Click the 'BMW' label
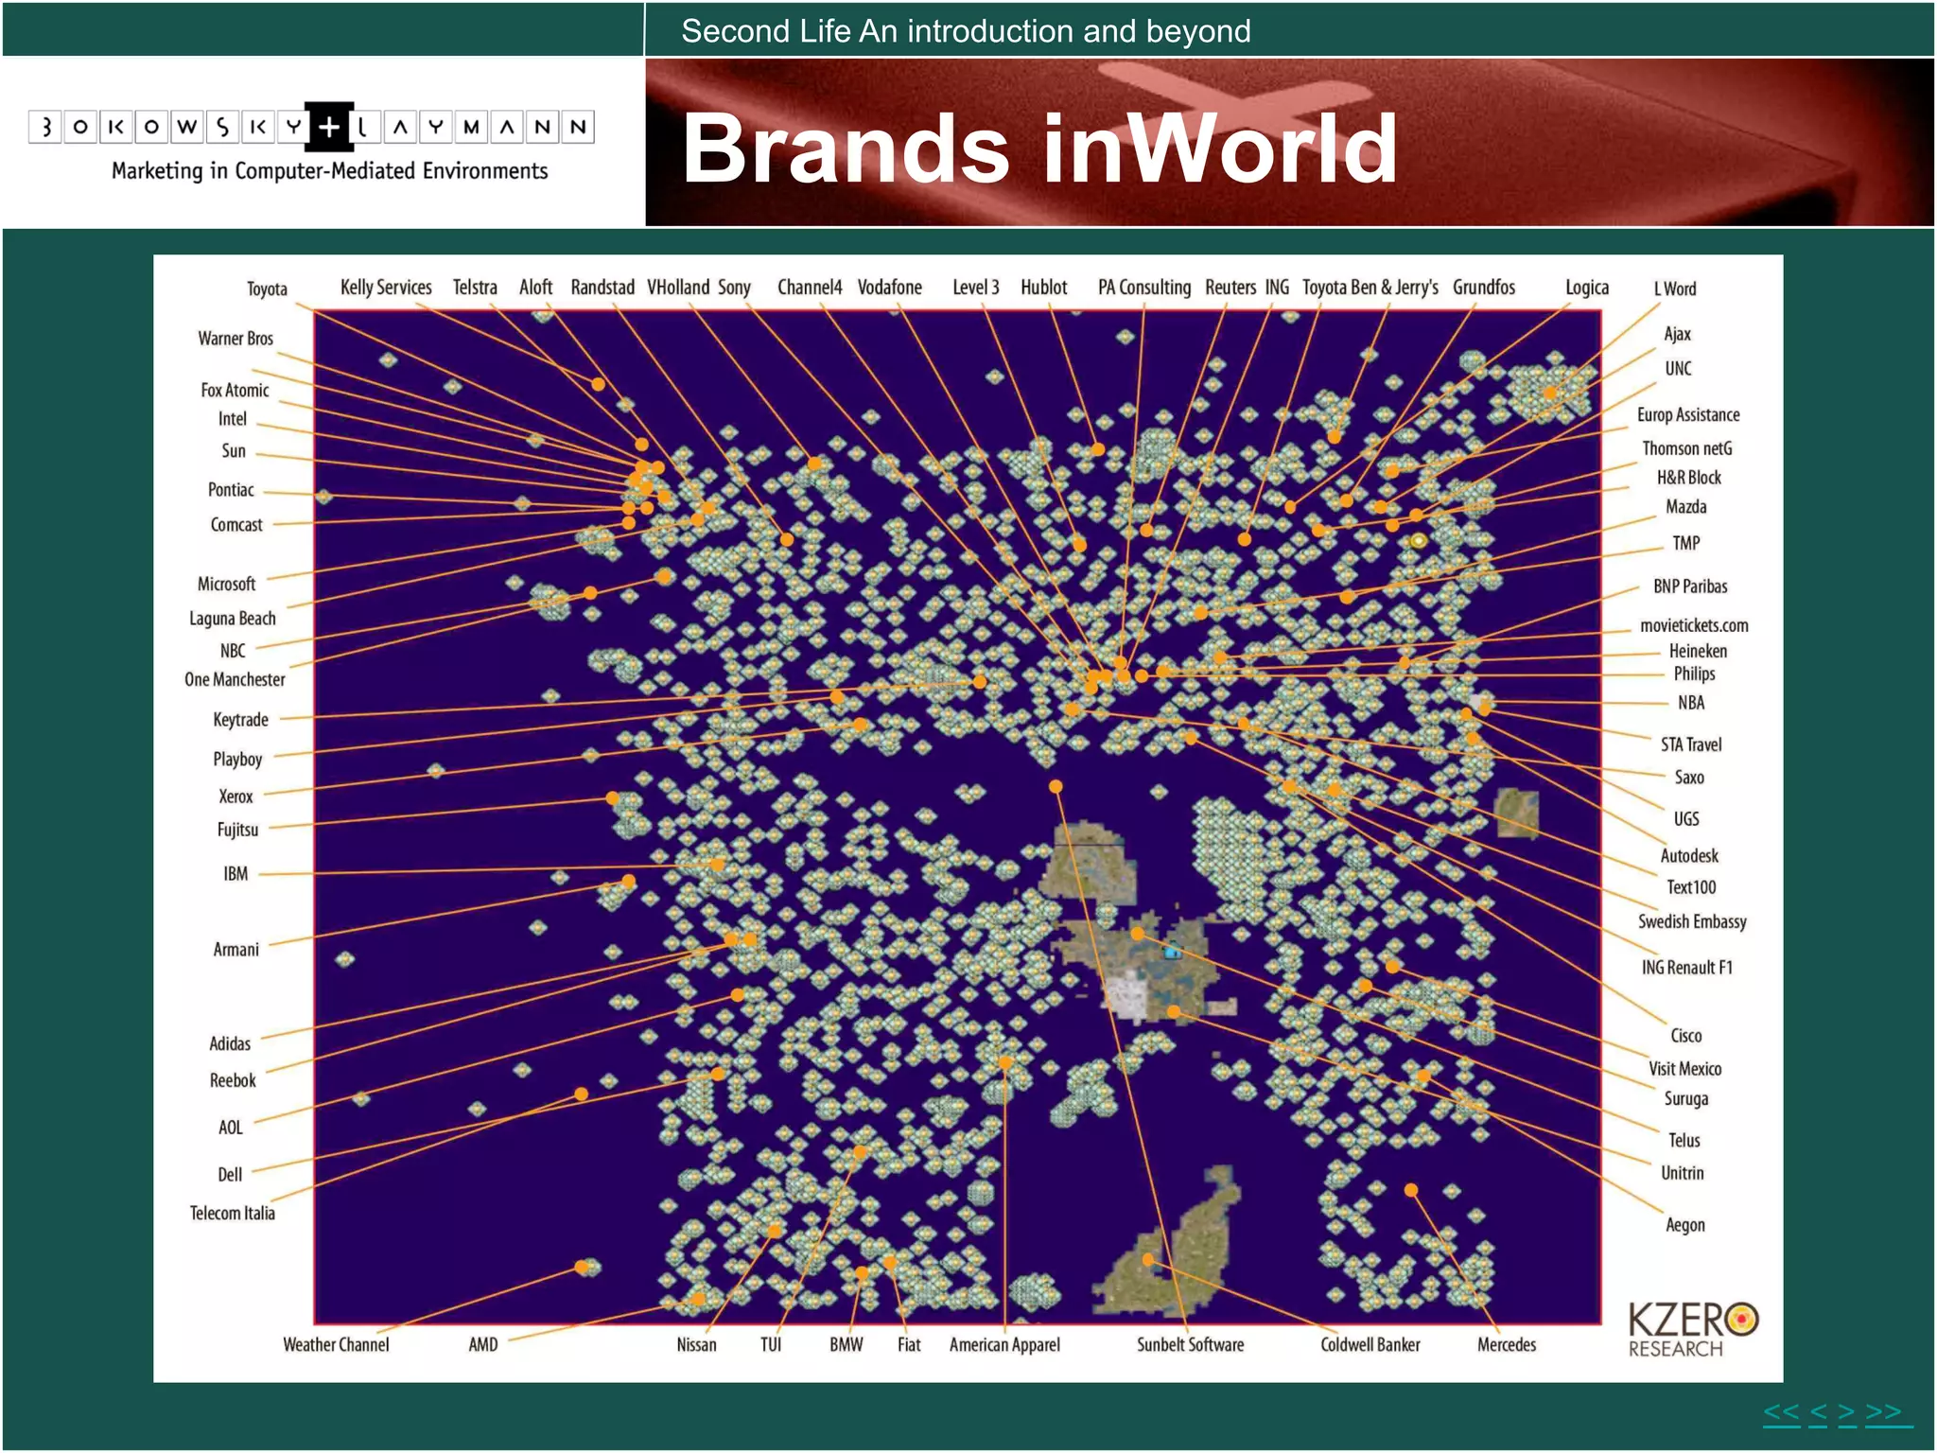Image resolution: width=1937 pixels, height=1453 pixels. pyautogui.click(x=846, y=1345)
